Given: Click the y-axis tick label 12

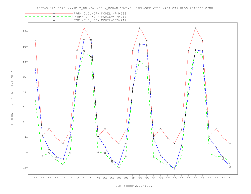Looking at the screenshot, I should 24,168.
